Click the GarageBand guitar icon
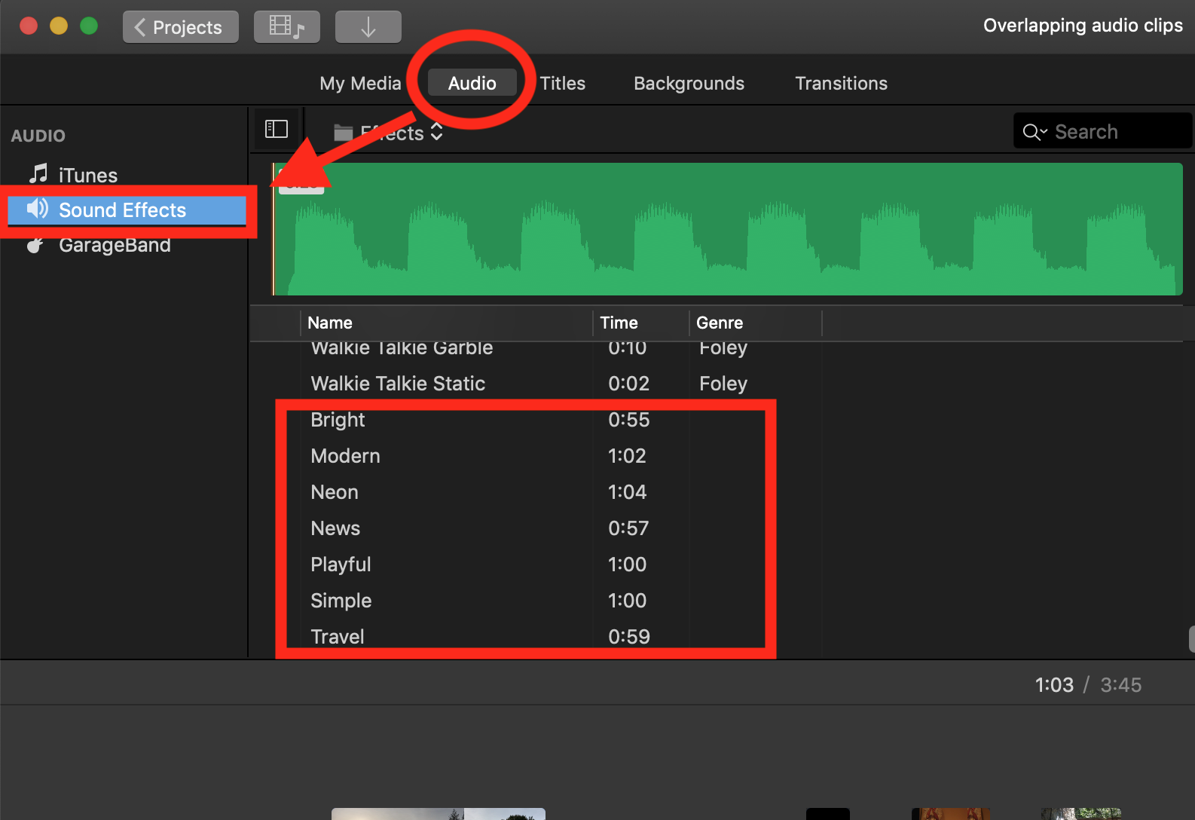Image resolution: width=1195 pixels, height=820 pixels. tap(35, 245)
